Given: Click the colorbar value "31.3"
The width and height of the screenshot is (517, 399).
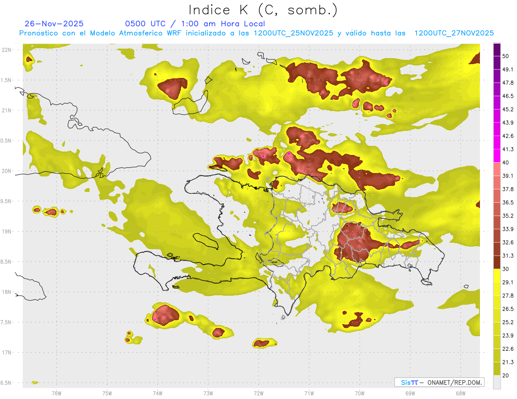Looking at the screenshot, I should pos(508,256).
